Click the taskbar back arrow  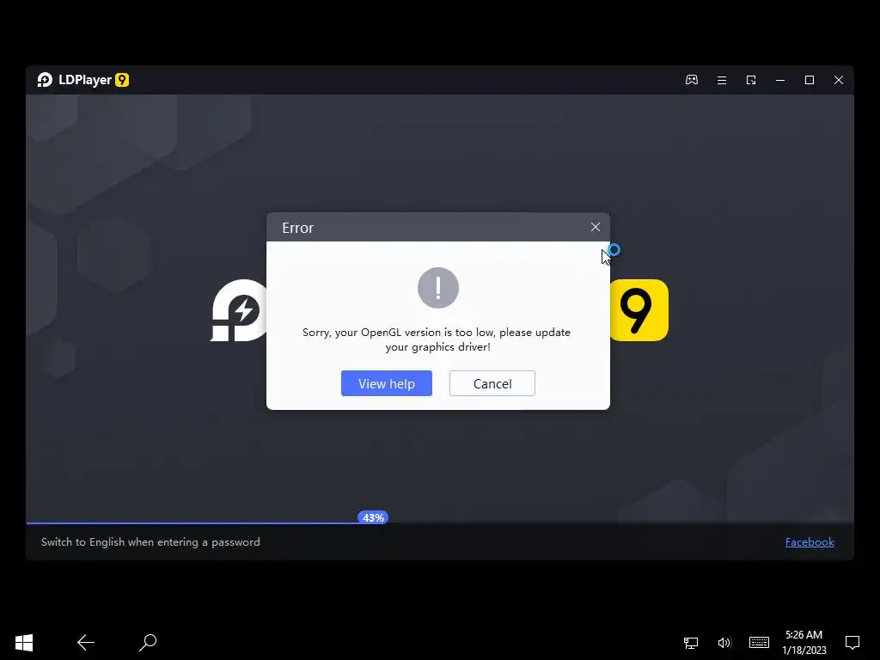pos(86,643)
